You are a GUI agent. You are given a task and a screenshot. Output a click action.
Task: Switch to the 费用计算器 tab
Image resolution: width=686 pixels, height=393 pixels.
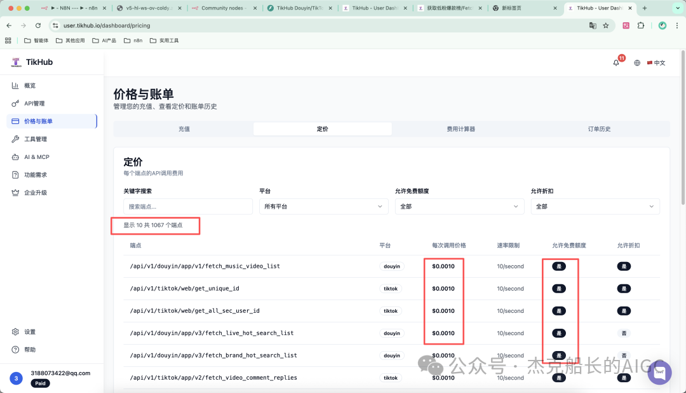coord(461,129)
